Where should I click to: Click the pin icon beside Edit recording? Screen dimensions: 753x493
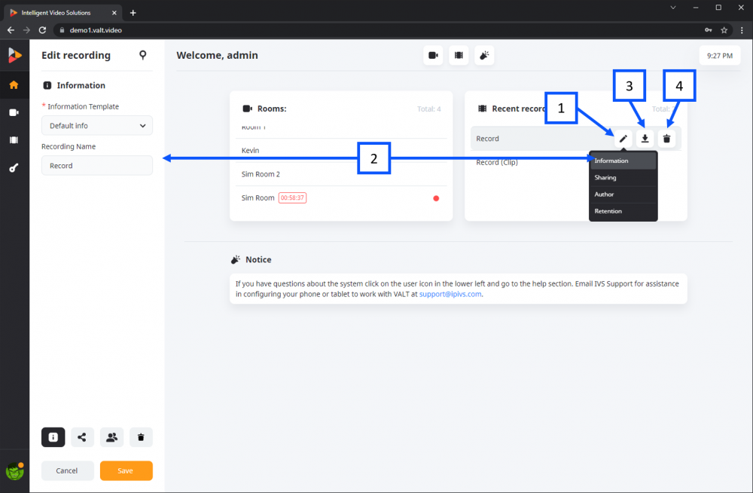(x=142, y=55)
